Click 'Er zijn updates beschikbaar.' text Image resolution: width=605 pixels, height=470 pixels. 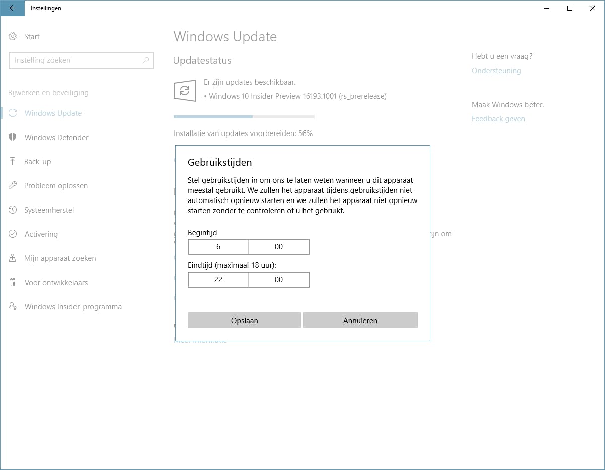[x=250, y=82]
